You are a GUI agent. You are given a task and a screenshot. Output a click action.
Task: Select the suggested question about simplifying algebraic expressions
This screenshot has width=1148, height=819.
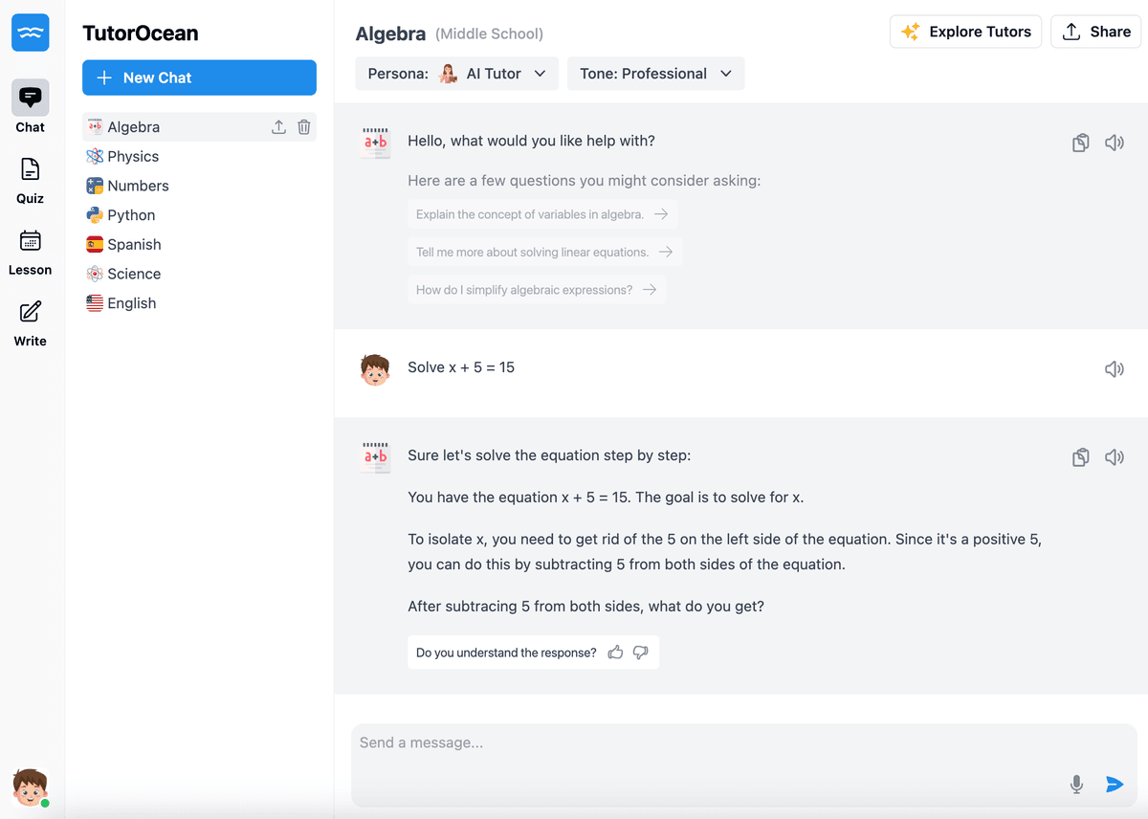[537, 289]
